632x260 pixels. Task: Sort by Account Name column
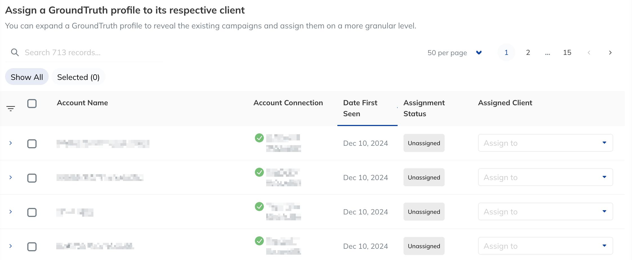(82, 103)
